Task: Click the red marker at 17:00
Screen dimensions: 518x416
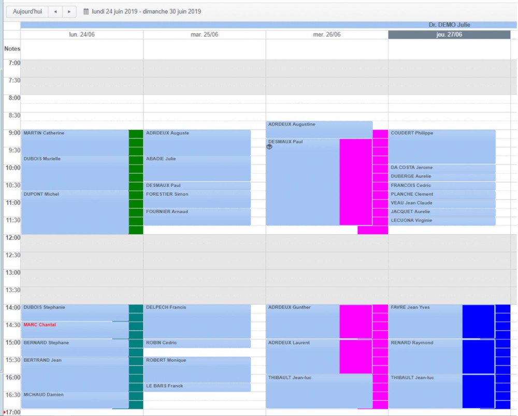Action: point(4,412)
